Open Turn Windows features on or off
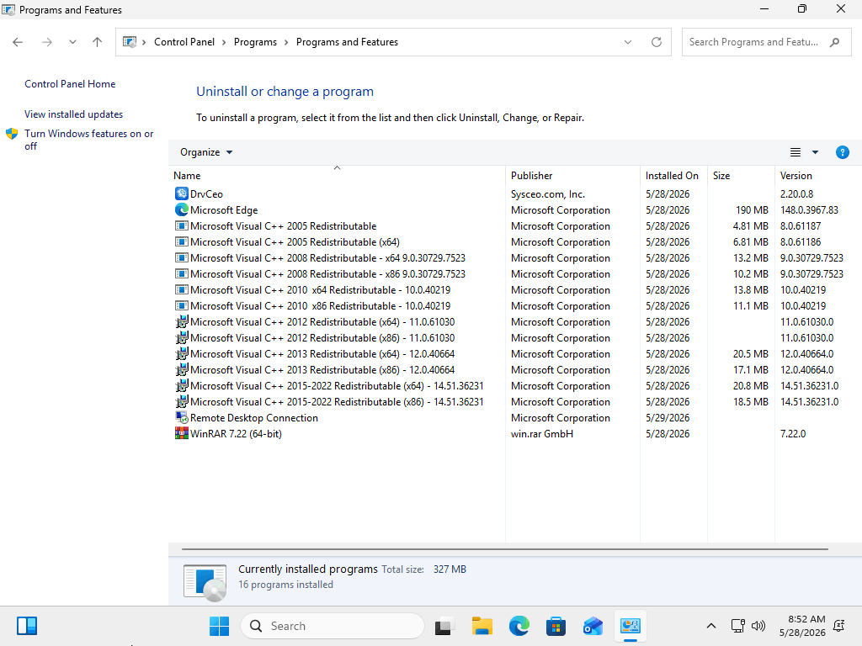This screenshot has height=646, width=862. [x=88, y=140]
